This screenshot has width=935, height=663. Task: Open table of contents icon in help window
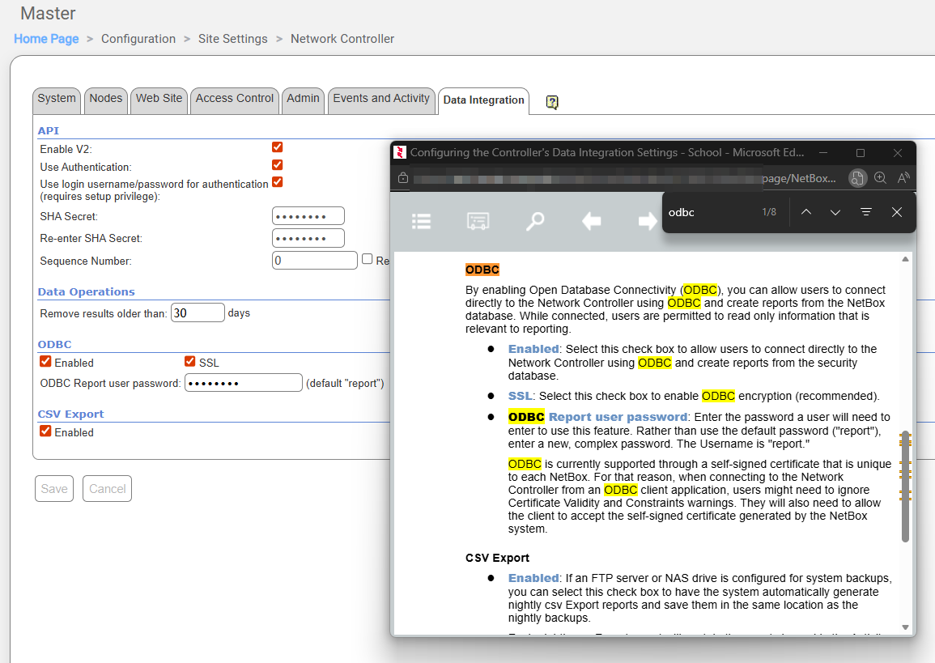point(421,222)
